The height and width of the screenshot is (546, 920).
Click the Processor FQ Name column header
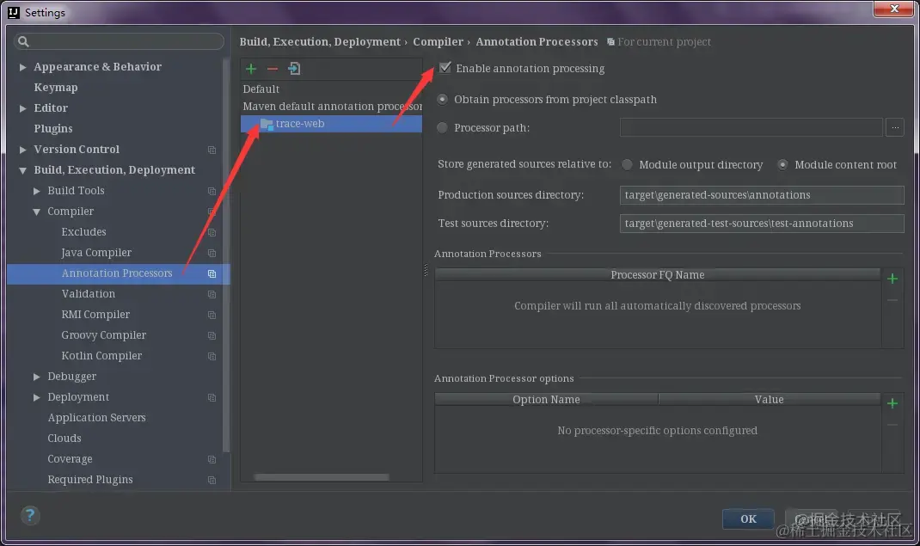657,274
